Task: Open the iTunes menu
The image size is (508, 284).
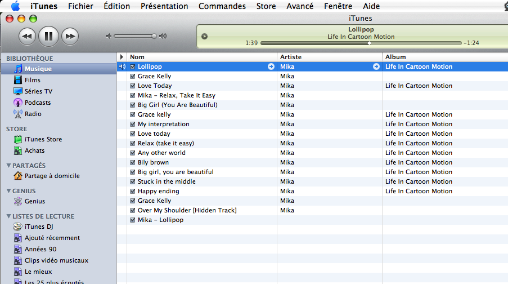Action: [x=44, y=6]
